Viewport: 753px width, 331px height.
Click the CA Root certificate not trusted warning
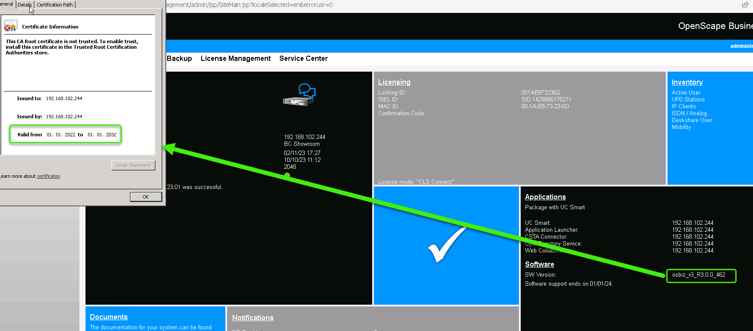pos(72,47)
